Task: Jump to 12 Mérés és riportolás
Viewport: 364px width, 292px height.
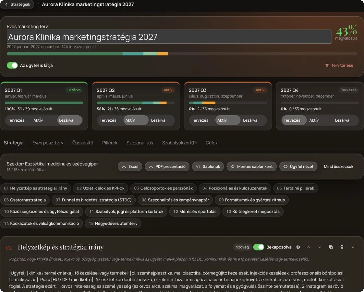Action: [x=195, y=212]
